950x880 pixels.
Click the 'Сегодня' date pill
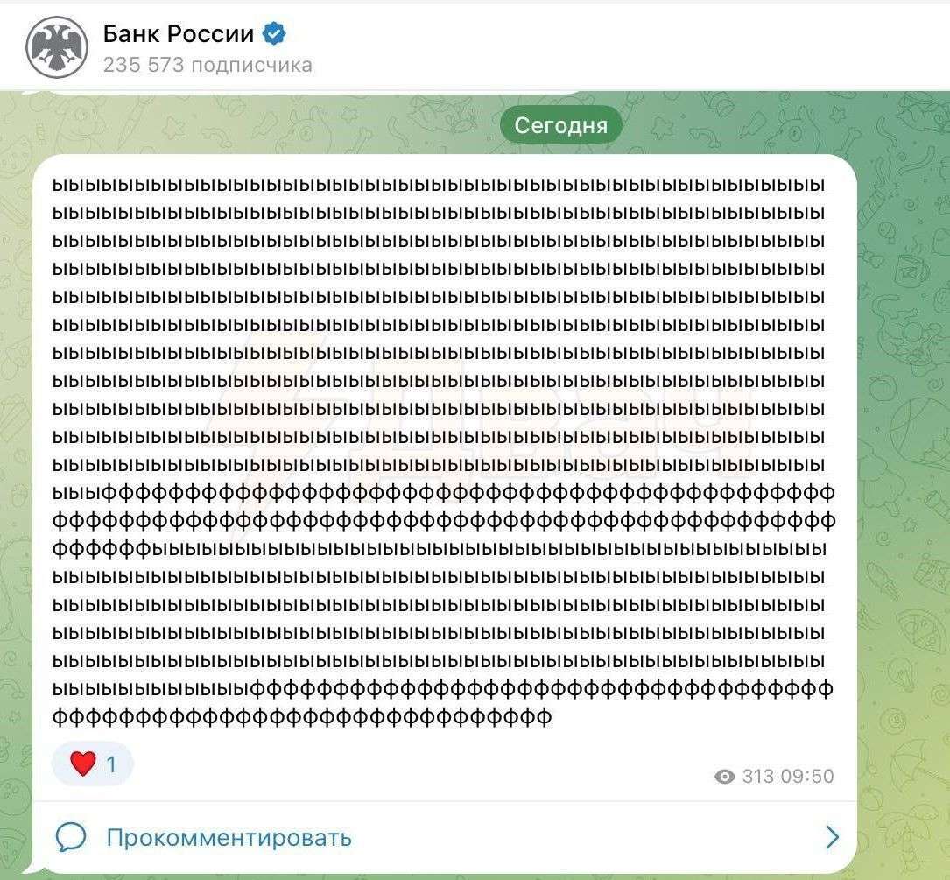point(559,124)
